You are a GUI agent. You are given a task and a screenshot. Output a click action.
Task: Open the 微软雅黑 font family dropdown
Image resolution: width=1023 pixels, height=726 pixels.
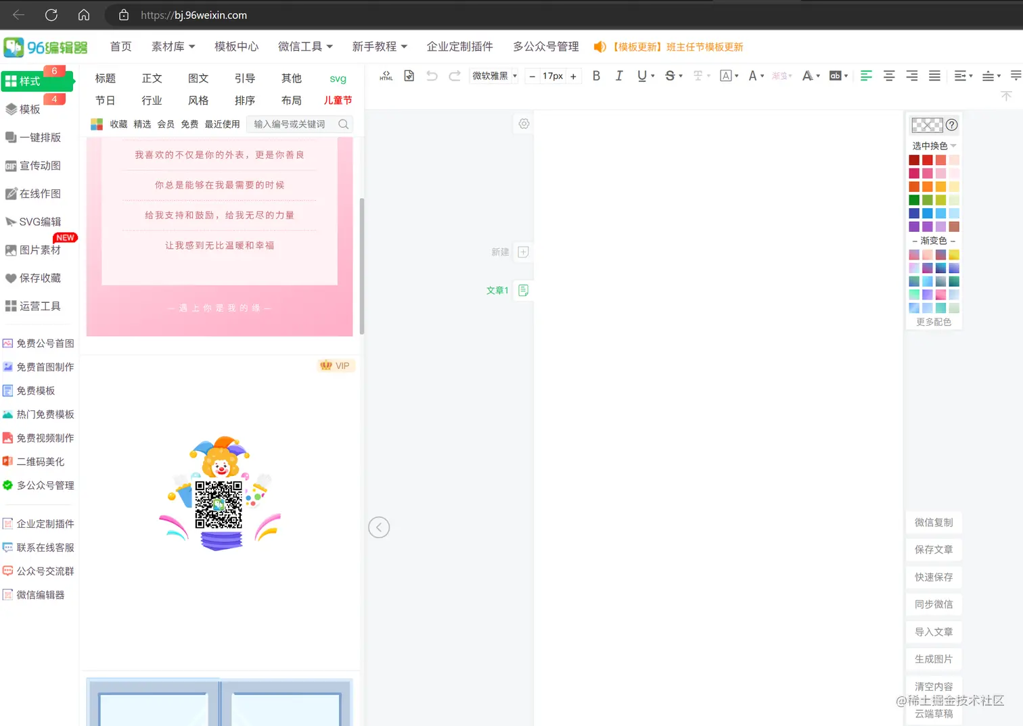pyautogui.click(x=494, y=76)
